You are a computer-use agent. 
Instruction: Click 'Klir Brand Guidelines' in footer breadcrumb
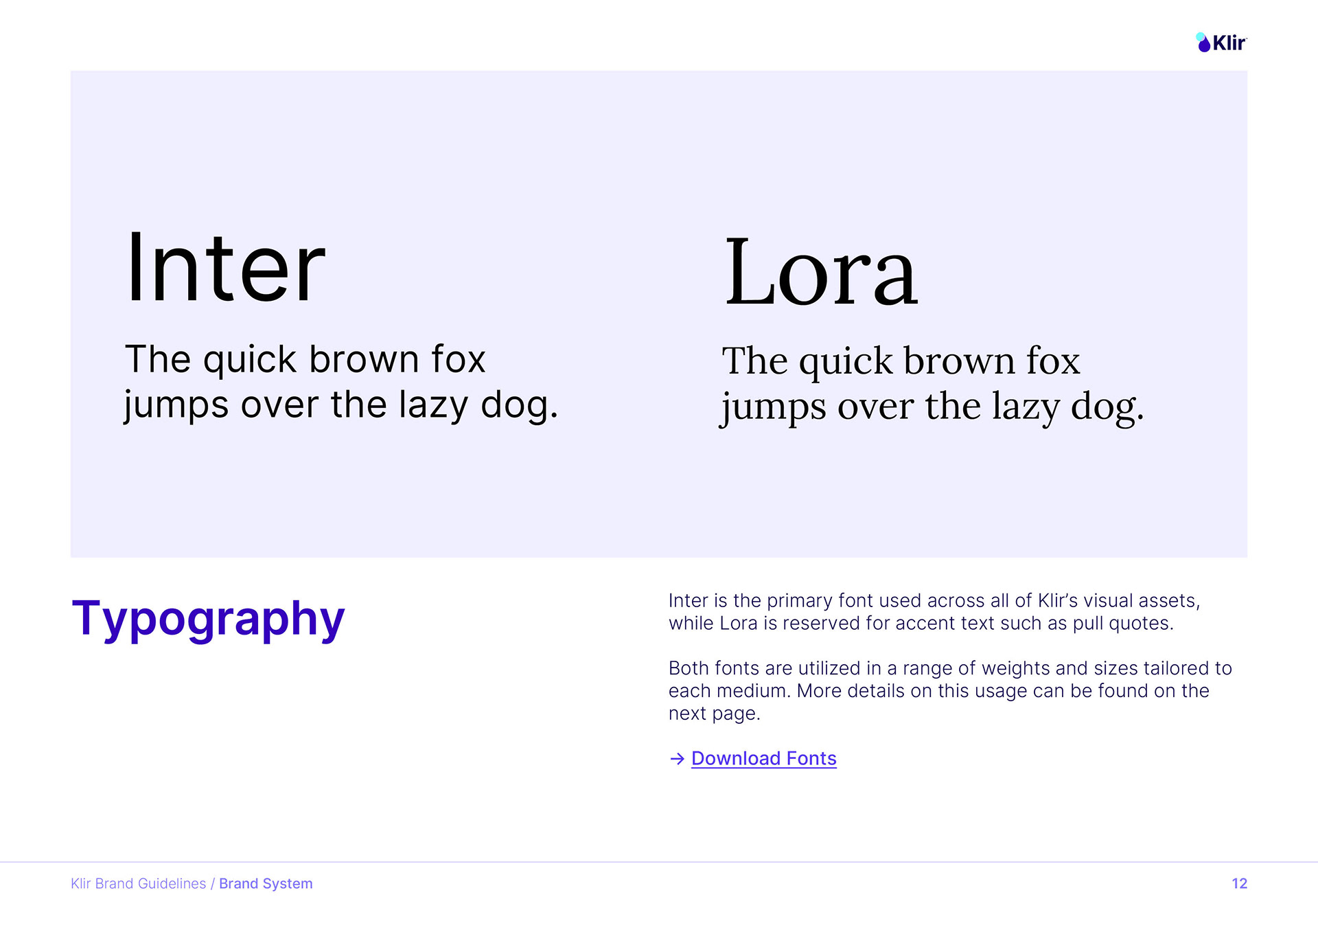point(138,884)
